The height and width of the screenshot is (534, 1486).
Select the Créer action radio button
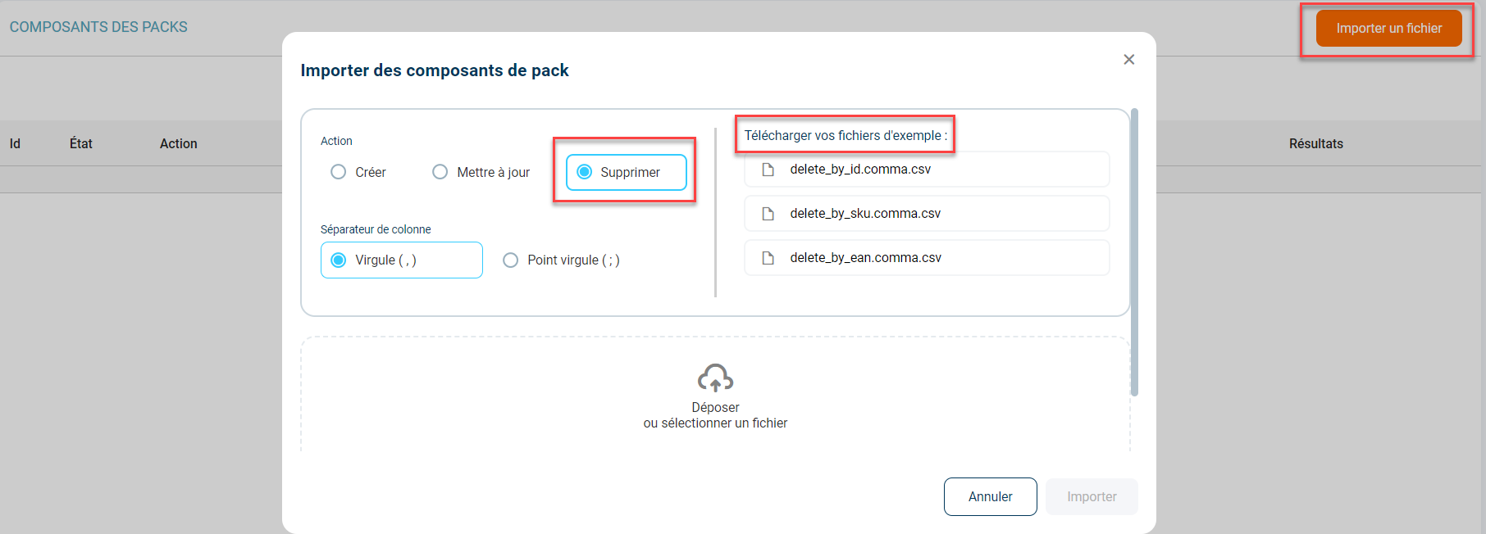click(339, 172)
